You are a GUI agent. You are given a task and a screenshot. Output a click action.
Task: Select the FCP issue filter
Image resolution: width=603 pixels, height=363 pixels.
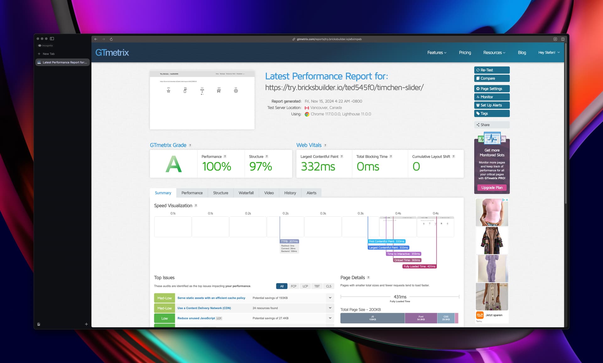point(293,286)
